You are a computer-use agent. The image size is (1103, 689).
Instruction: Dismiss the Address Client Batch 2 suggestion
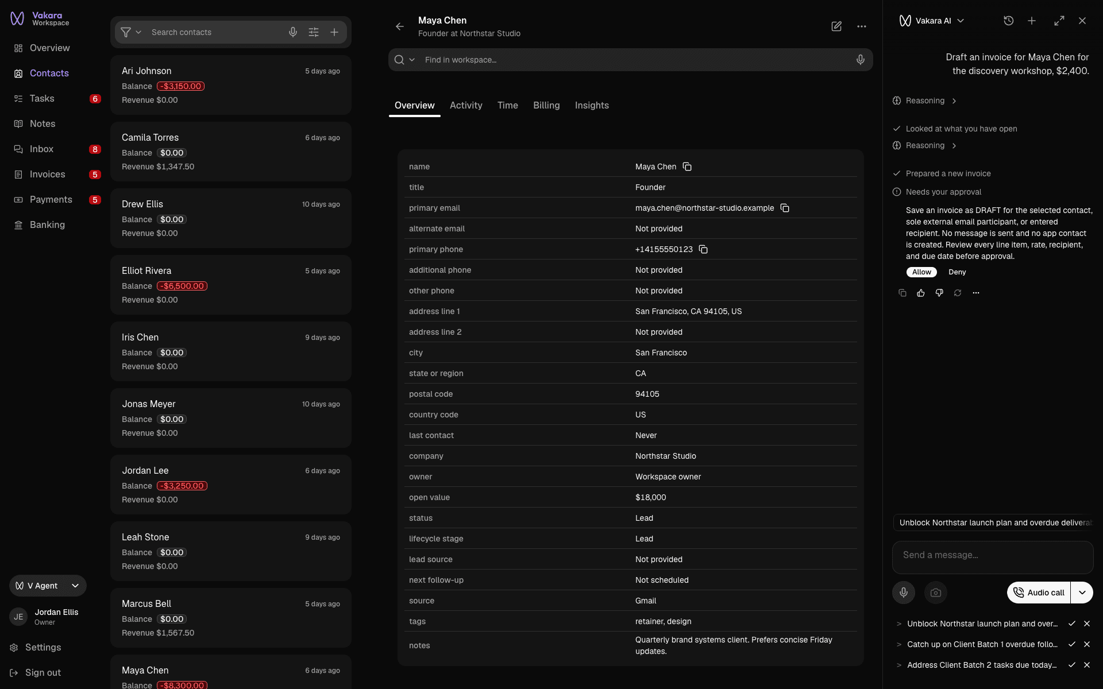pos(1086,665)
